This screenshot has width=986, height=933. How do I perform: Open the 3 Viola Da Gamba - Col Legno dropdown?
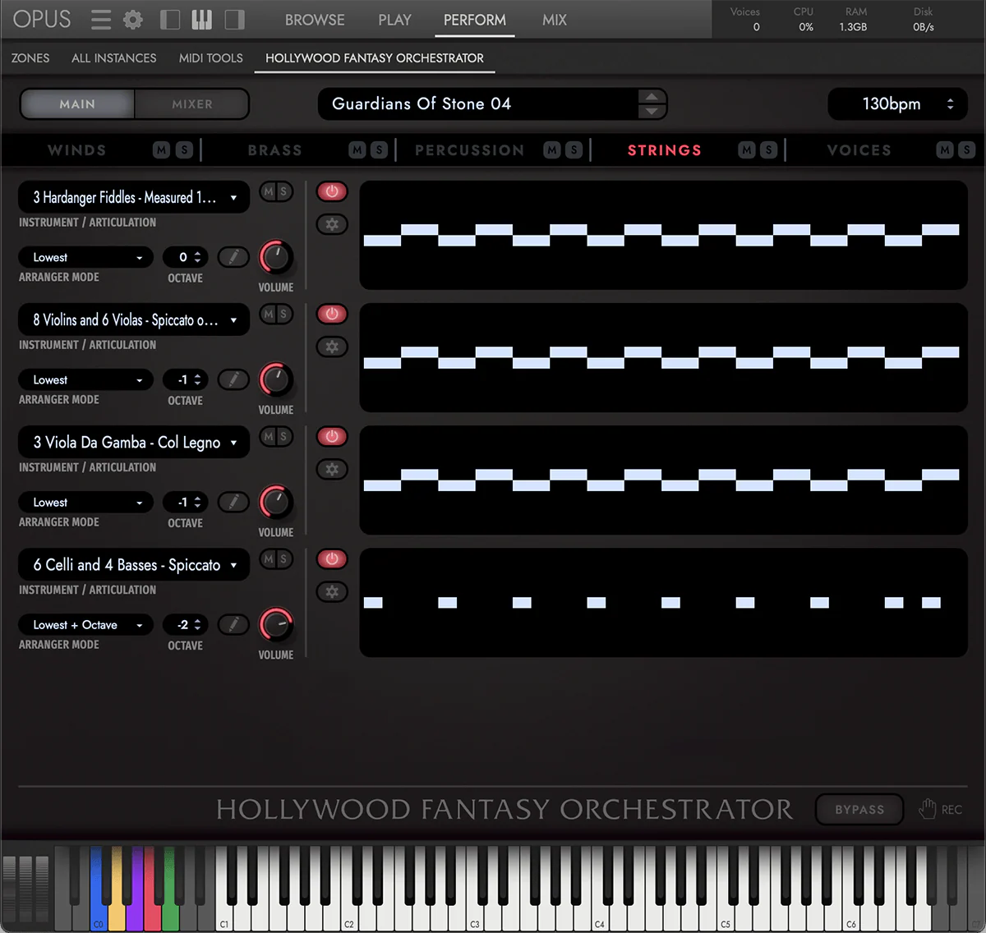pos(134,442)
